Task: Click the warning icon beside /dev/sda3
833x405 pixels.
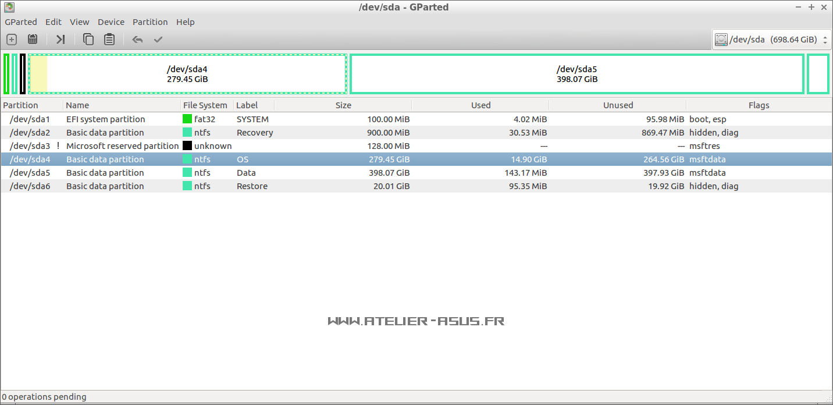Action: coord(58,146)
